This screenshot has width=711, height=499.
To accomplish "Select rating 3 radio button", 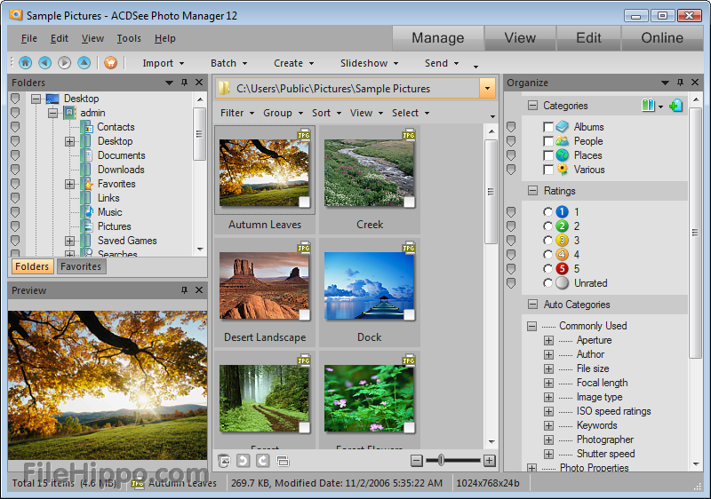I will [547, 241].
